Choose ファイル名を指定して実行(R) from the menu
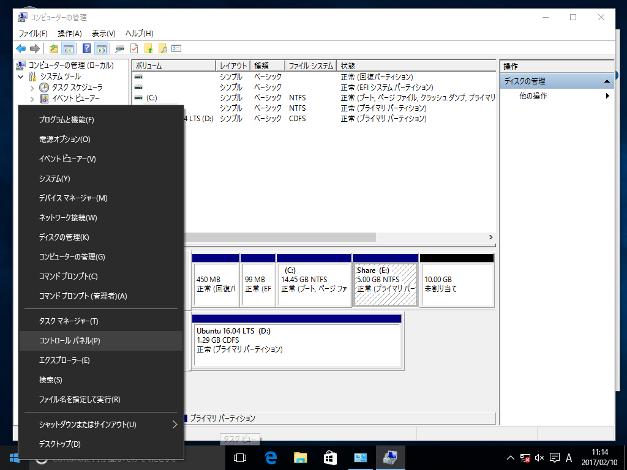The width and height of the screenshot is (627, 470). [101, 399]
